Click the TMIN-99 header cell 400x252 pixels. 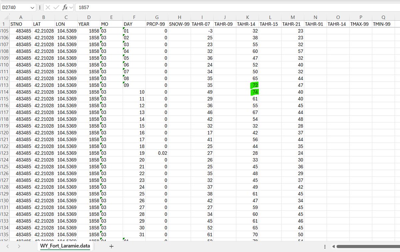pos(383,24)
